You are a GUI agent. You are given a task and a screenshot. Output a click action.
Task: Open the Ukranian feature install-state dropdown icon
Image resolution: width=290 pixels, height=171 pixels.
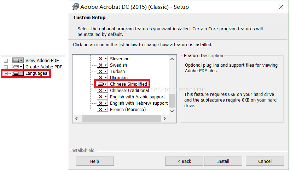click(102, 78)
